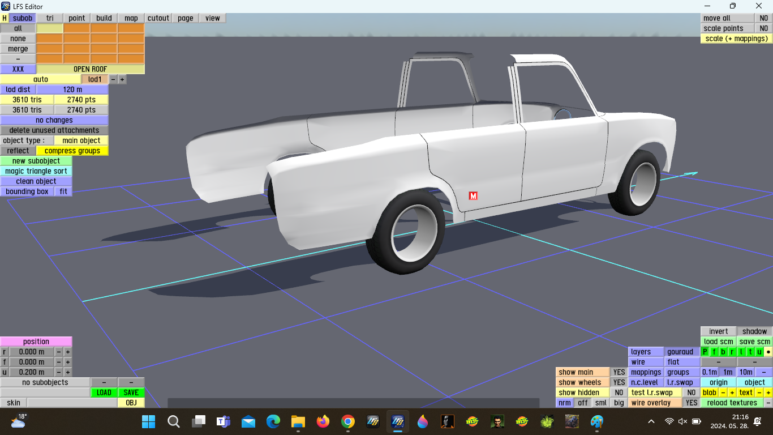Viewport: 773px width, 435px height.
Task: Click the auto LOD button
Action: pyautogui.click(x=41, y=79)
